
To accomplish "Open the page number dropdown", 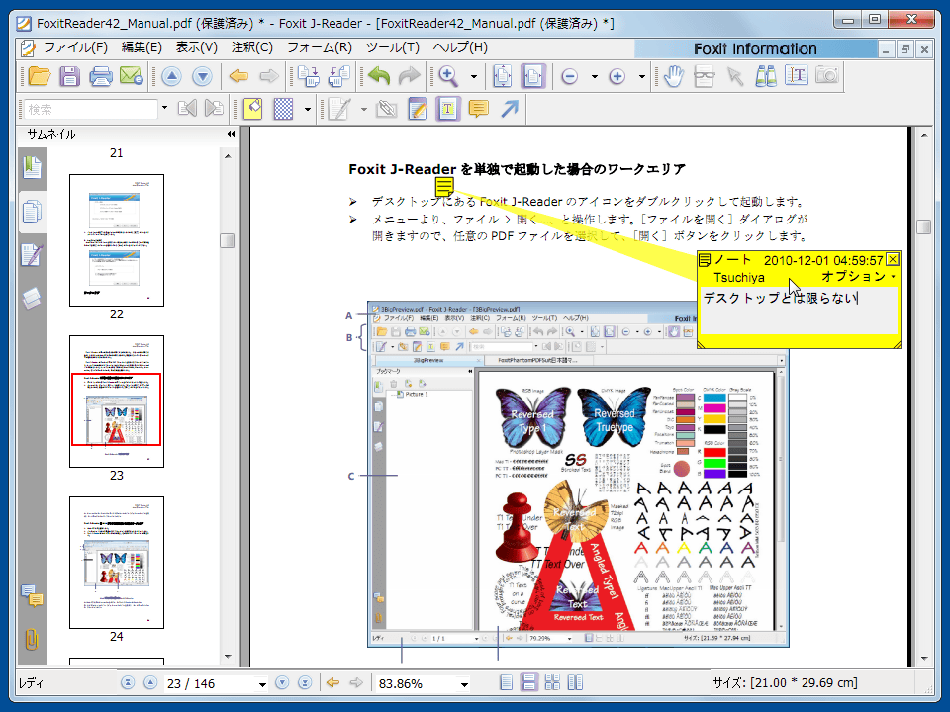I will pyautogui.click(x=262, y=684).
